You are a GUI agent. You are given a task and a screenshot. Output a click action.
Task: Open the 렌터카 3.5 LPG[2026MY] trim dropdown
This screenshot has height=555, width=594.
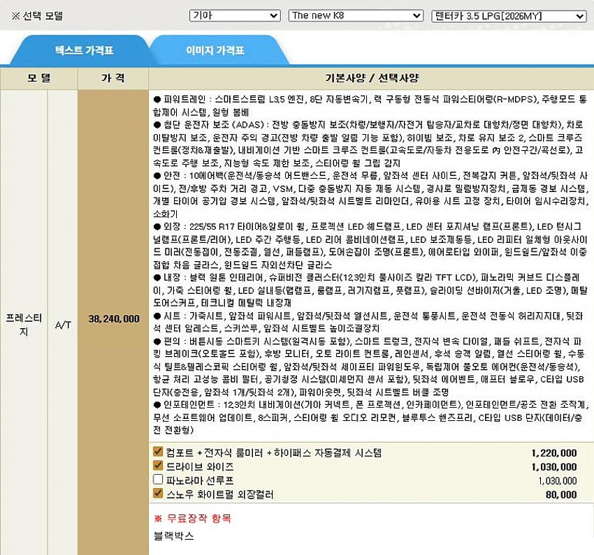coord(508,15)
